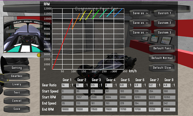
Task: Edit Gear 1 End RPM field 10000
Action: [68, 110]
